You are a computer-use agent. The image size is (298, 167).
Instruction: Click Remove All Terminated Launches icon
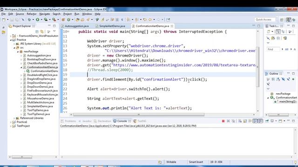pos(233,121)
